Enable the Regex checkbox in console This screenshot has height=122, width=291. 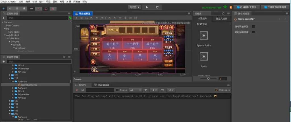pyautogui.click(x=117, y=90)
